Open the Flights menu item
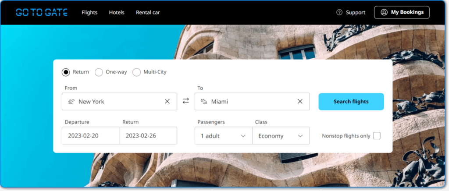Screen dimensions: 449x191 pyautogui.click(x=89, y=13)
